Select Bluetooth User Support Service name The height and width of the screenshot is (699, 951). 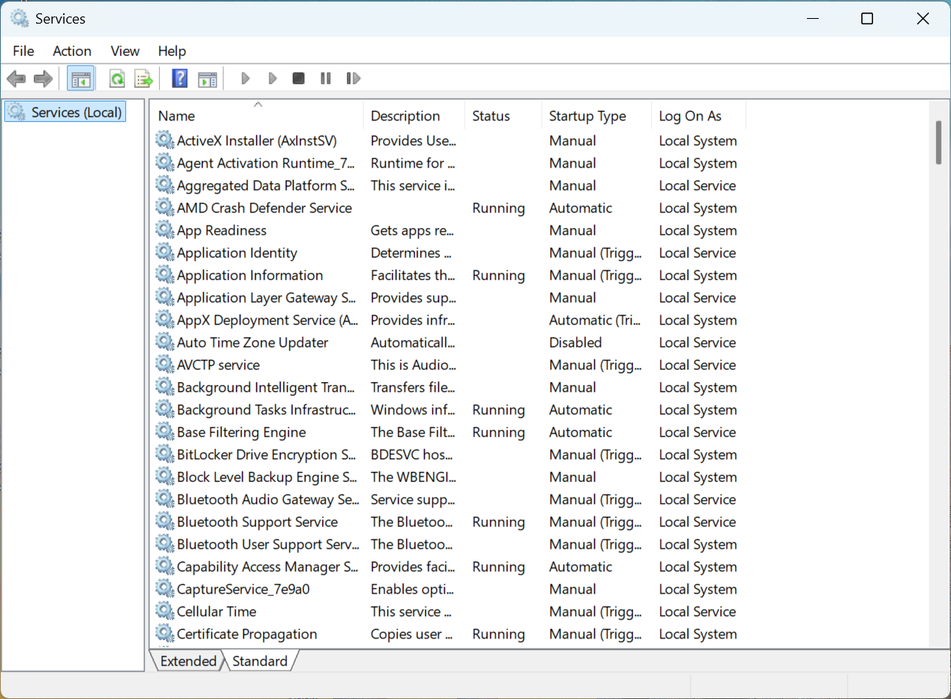268,544
